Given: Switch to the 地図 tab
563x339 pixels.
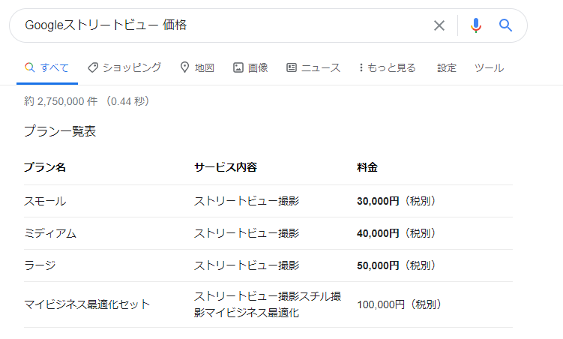Looking at the screenshot, I should [197, 67].
